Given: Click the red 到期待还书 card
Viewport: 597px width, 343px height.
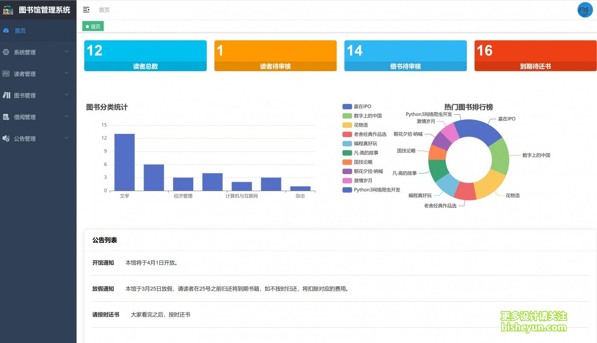Looking at the screenshot, I should click(535, 55).
